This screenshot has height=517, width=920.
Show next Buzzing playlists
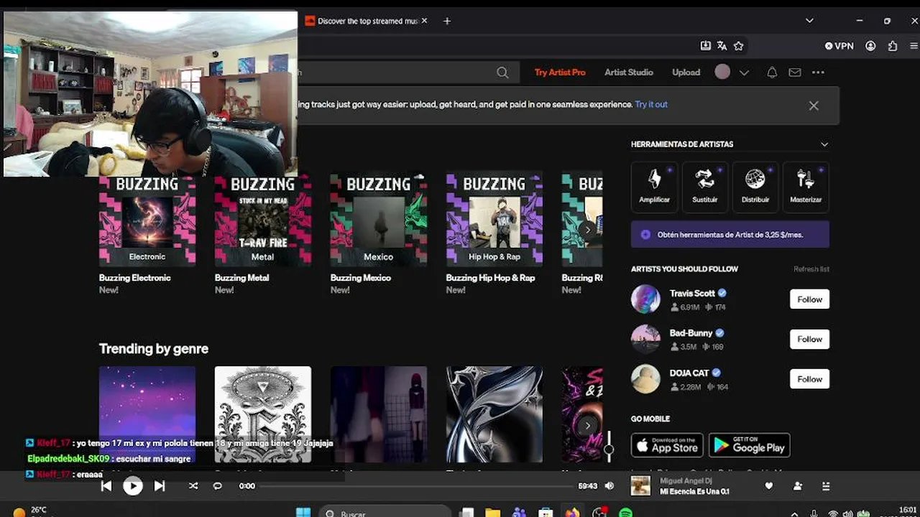(x=587, y=230)
